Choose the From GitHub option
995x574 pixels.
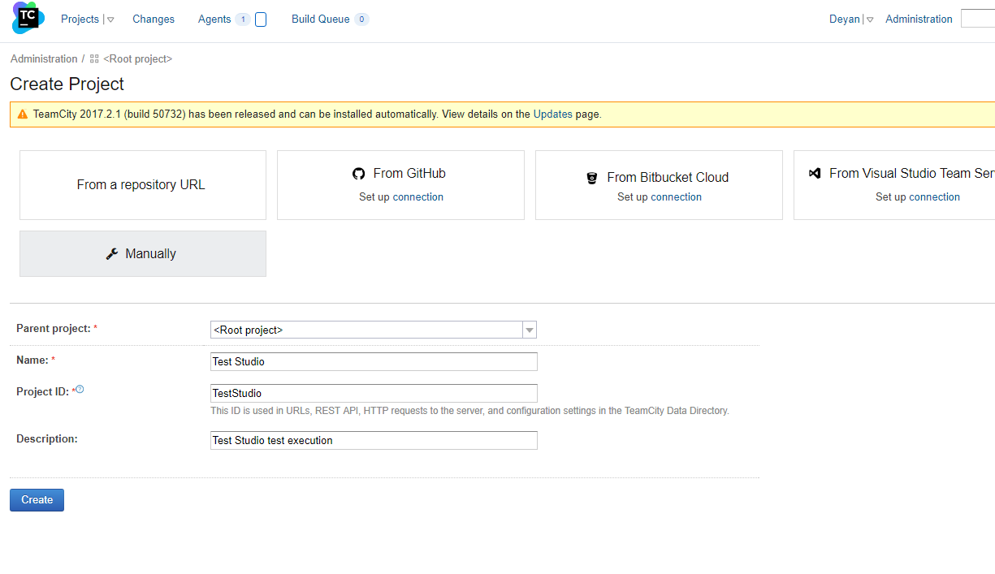pos(400,185)
